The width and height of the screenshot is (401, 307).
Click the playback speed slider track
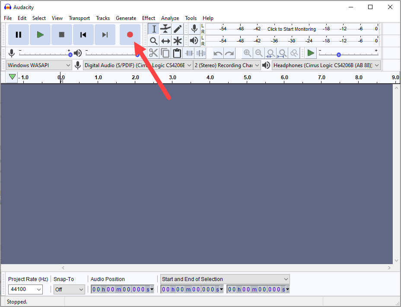pyautogui.click(x=348, y=54)
